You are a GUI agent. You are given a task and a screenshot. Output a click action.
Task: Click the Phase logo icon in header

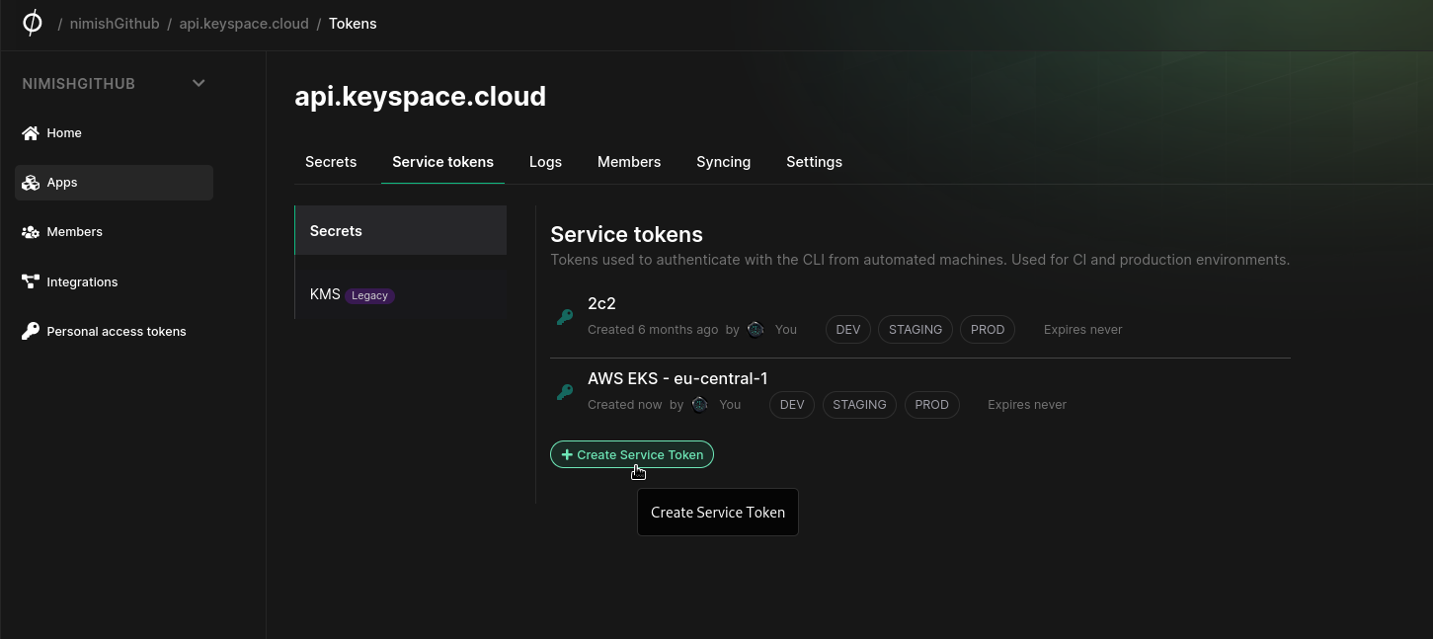(32, 23)
